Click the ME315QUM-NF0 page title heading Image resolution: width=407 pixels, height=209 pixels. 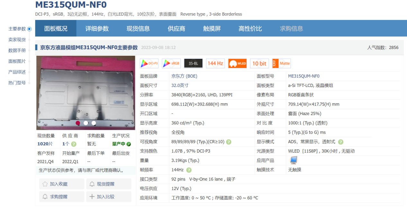pyautogui.click(x=71, y=5)
